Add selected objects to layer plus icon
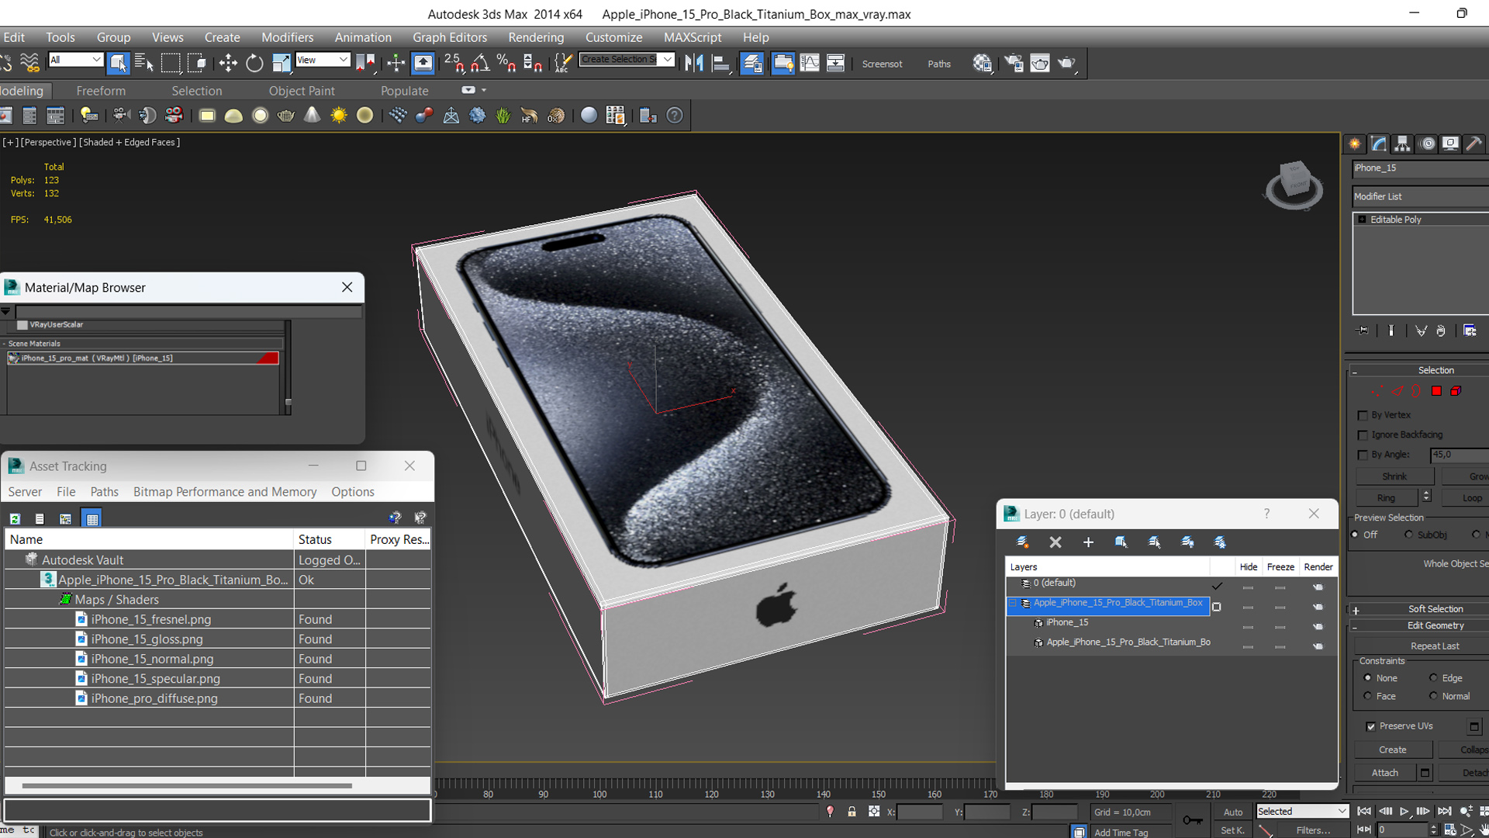The height and width of the screenshot is (838, 1489). pos(1088,542)
